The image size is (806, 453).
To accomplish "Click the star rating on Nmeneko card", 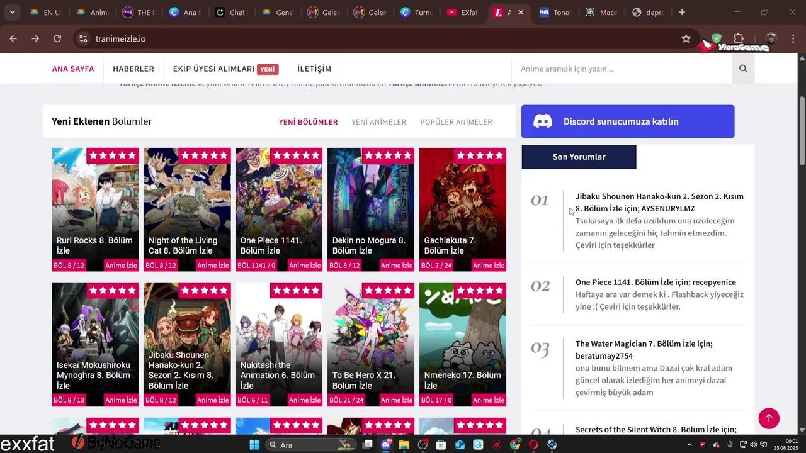I will 480,291.
